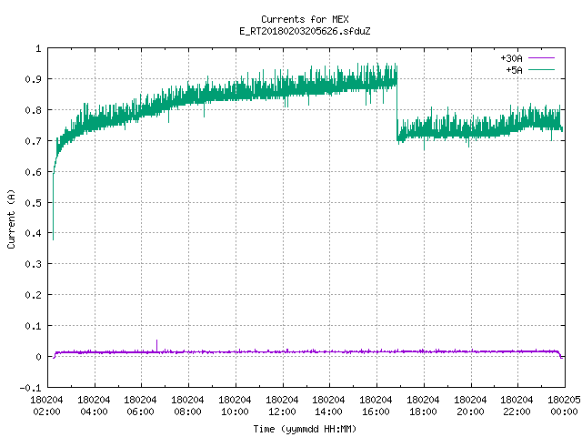This screenshot has width=582, height=437.
Task: Click the y-axis tick label 0.6
Action: coord(33,172)
